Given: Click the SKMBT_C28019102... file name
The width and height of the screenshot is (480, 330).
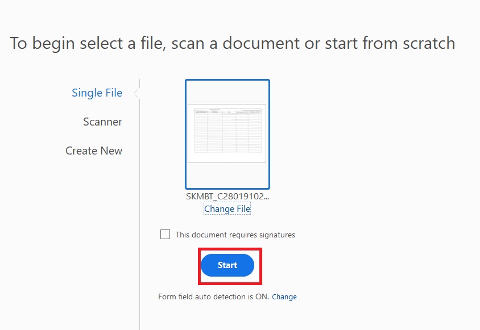Looking at the screenshot, I should (227, 196).
